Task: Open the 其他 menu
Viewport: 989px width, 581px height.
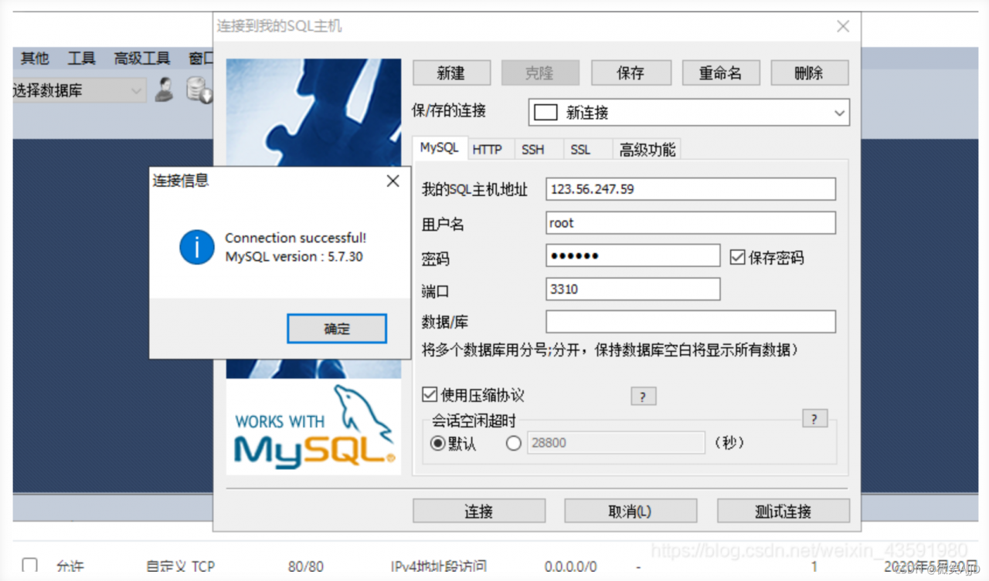Action: 34,58
